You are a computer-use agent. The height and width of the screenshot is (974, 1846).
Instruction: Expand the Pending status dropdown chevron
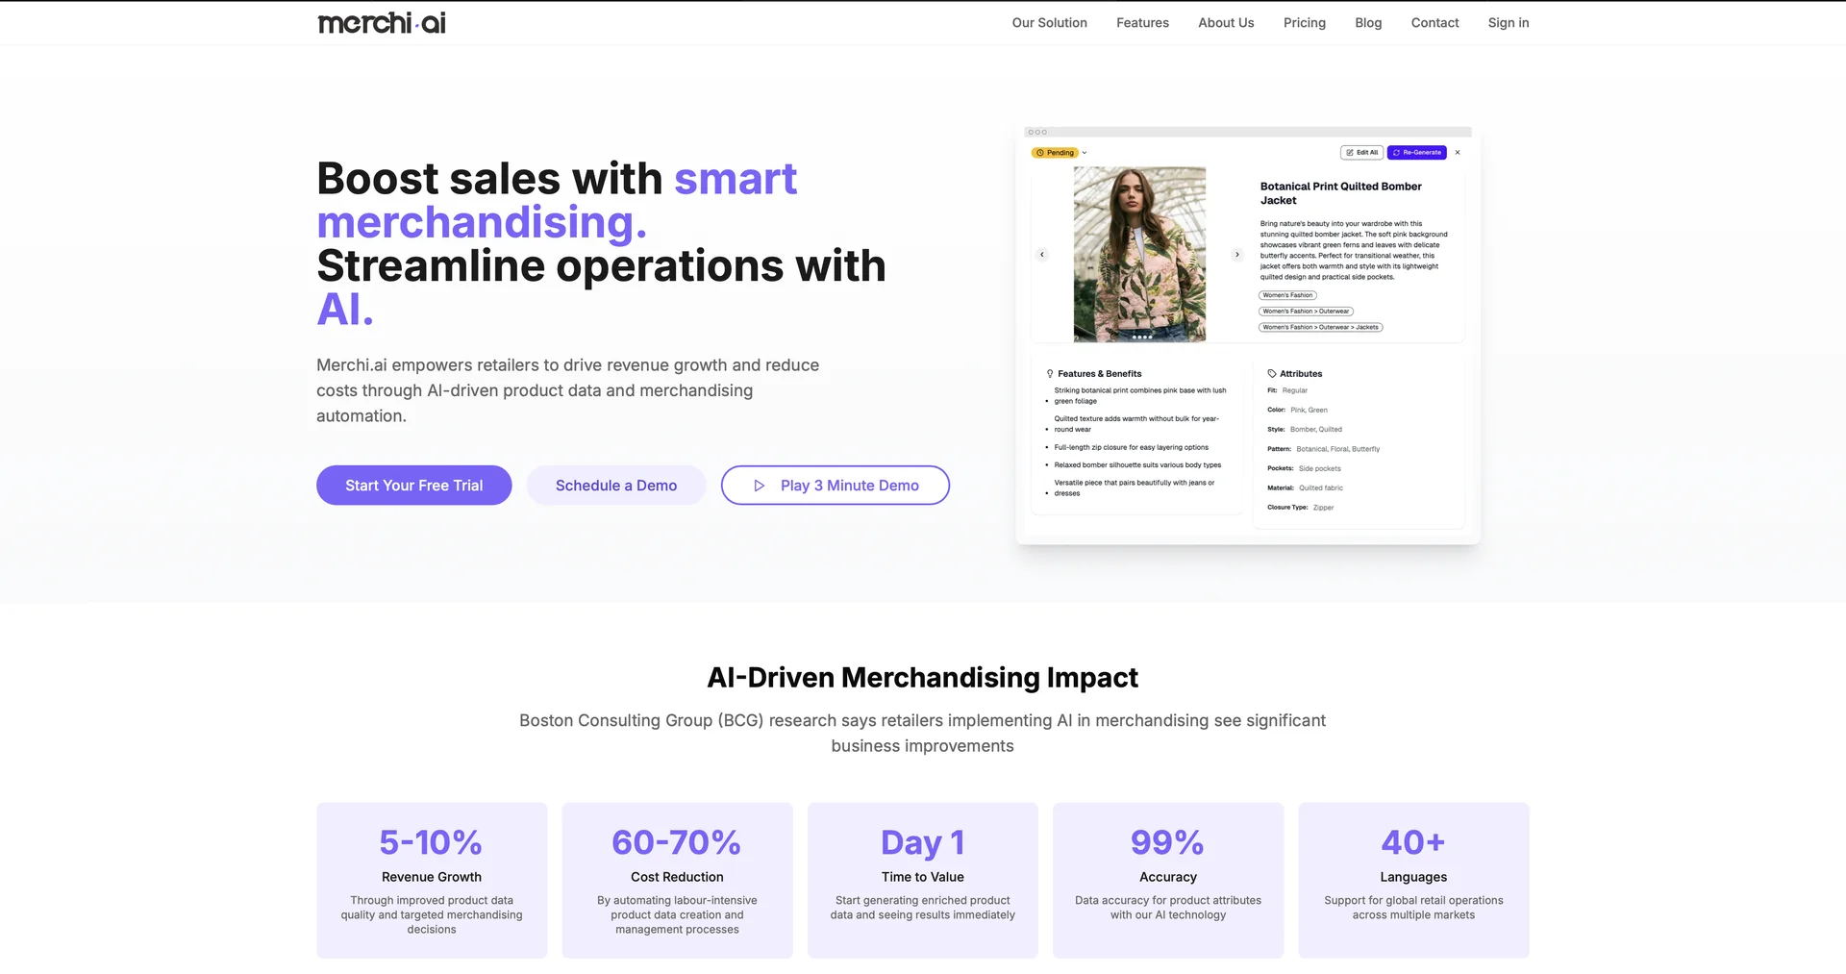(1085, 153)
